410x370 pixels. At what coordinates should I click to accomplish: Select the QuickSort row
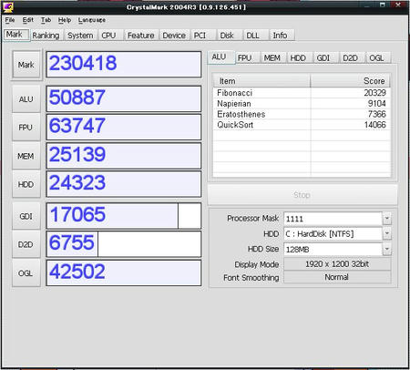(302, 125)
